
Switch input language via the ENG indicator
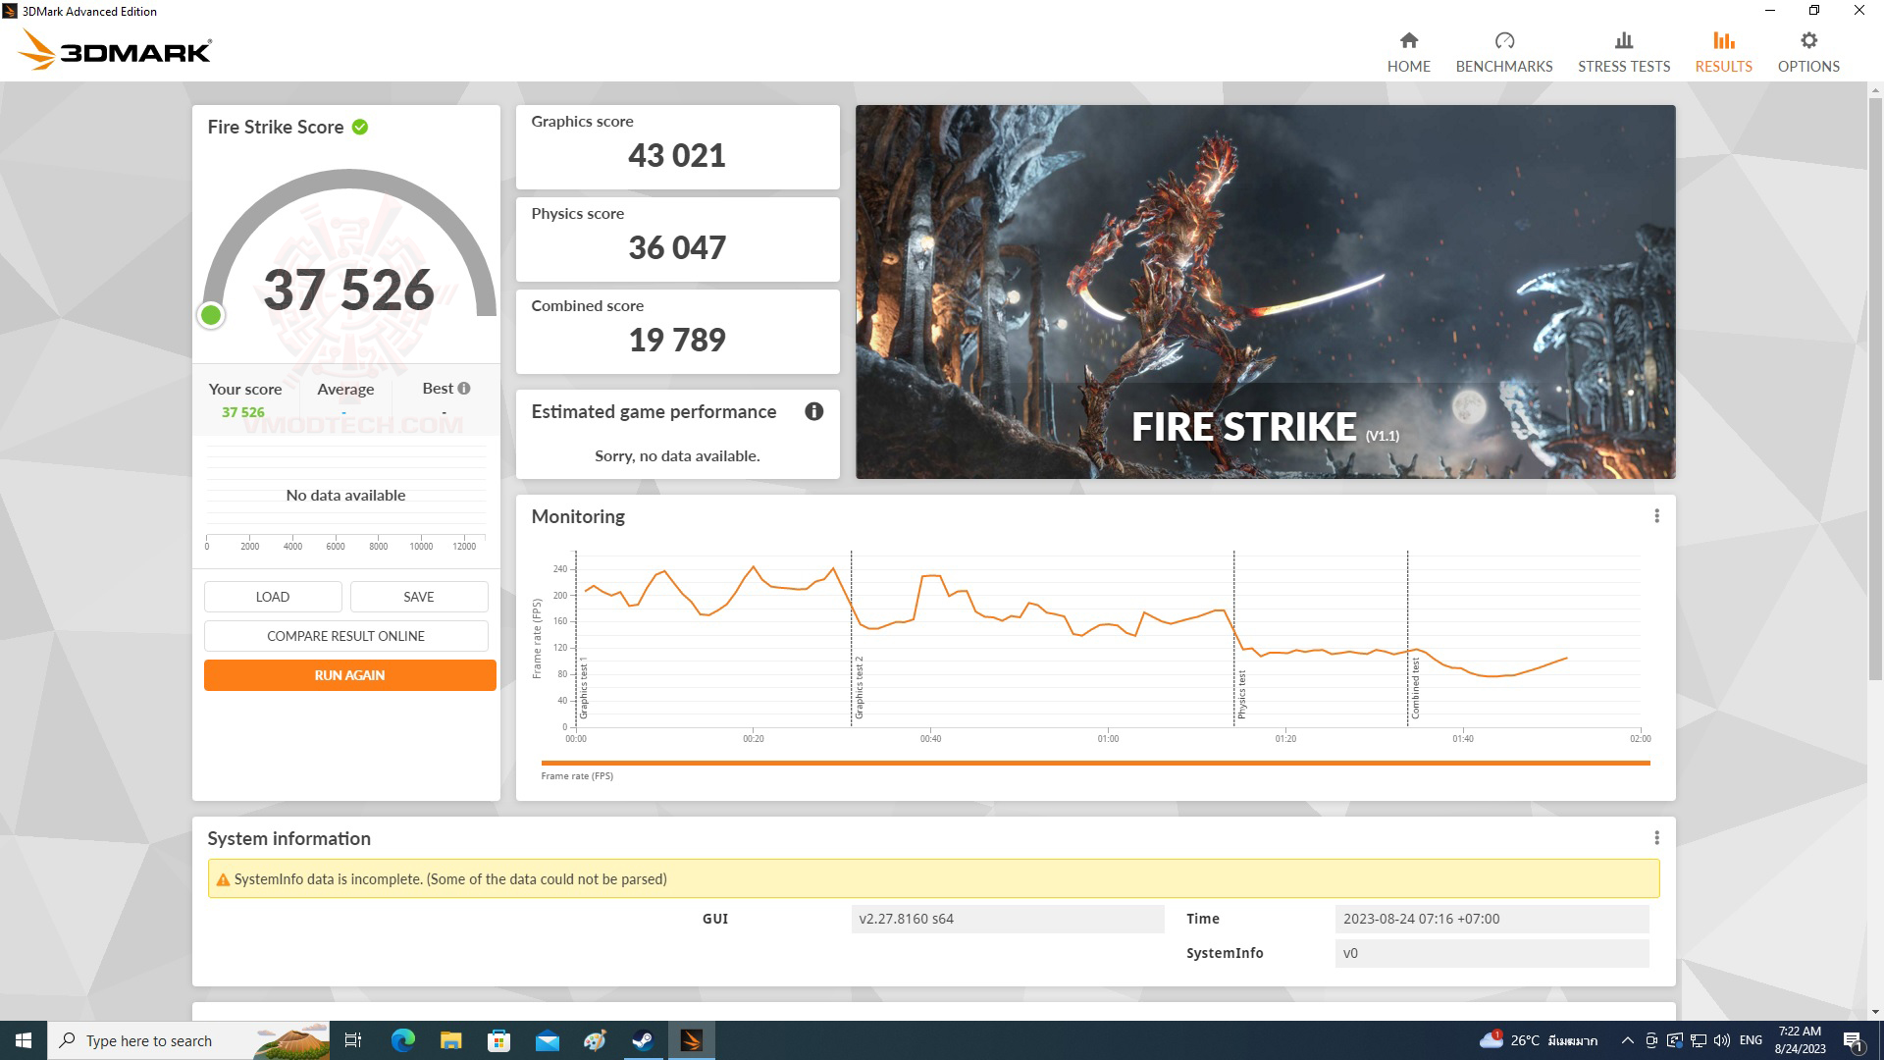(1752, 1040)
